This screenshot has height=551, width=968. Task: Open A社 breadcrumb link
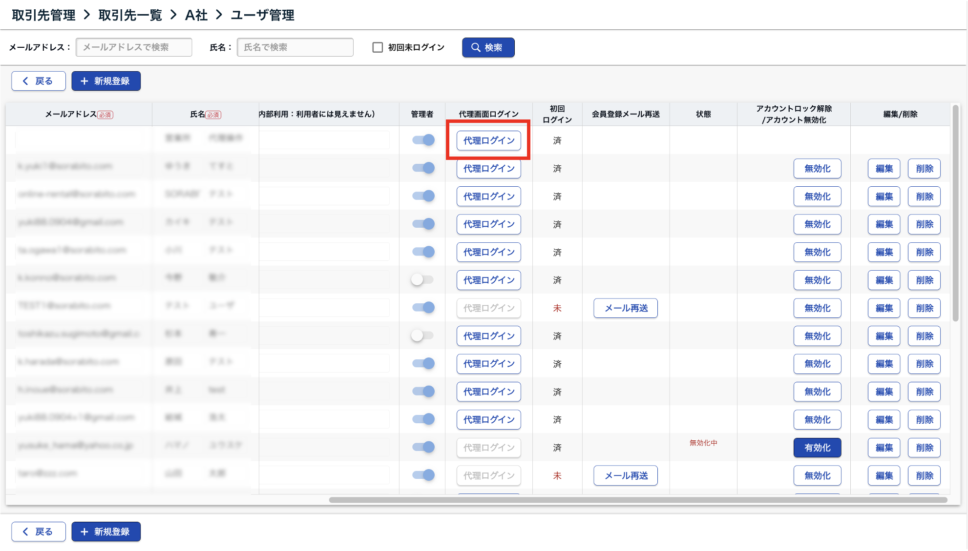(196, 15)
